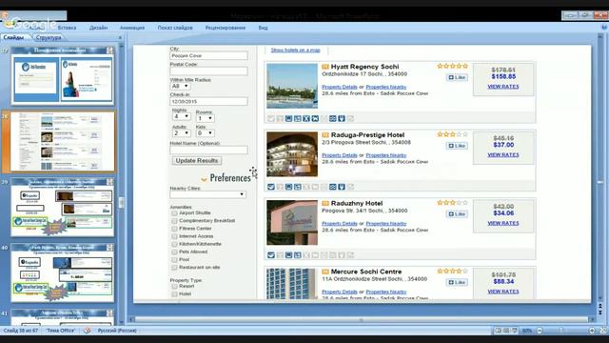Switch to Slide Sorter view

(x=506, y=331)
